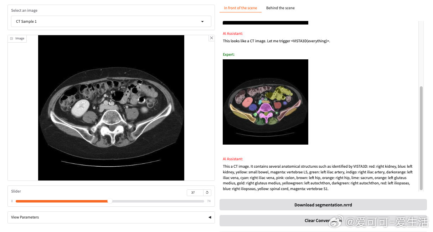Click the segmented CT image from Expert

tap(266, 102)
